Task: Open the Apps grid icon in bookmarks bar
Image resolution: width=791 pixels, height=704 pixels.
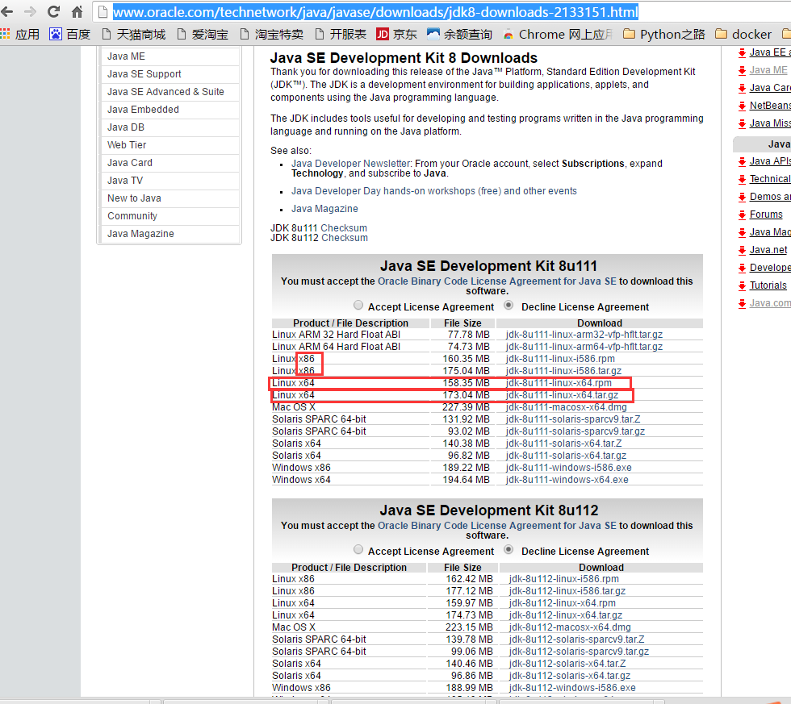Action: tap(5, 34)
